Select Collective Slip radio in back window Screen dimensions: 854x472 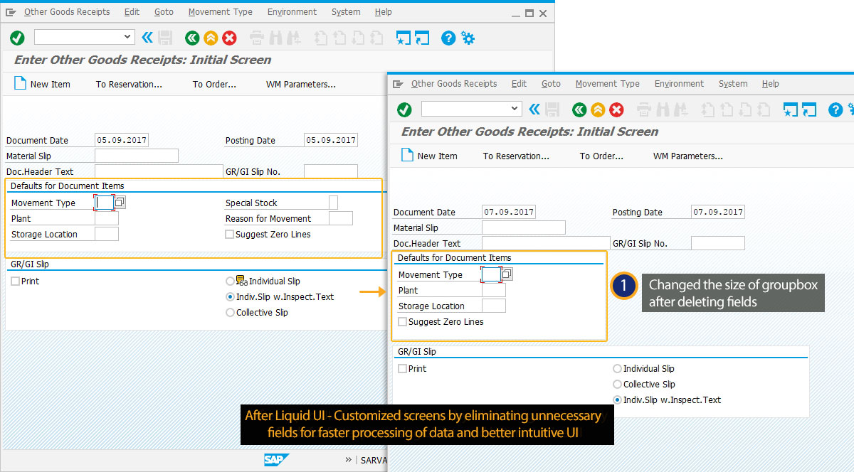[x=229, y=312]
